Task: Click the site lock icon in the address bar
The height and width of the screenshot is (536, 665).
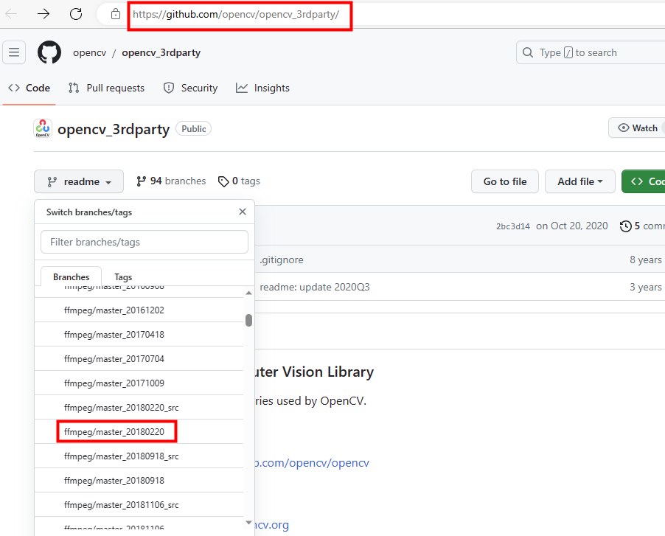Action: (115, 14)
